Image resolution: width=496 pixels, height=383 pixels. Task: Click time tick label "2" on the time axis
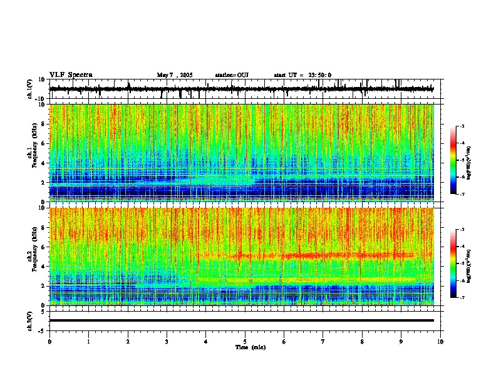click(x=128, y=342)
